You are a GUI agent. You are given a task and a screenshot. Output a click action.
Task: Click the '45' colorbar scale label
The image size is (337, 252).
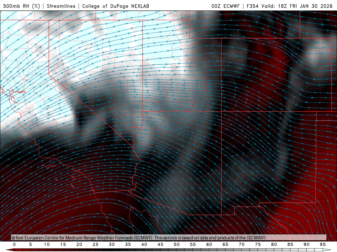point(160,244)
